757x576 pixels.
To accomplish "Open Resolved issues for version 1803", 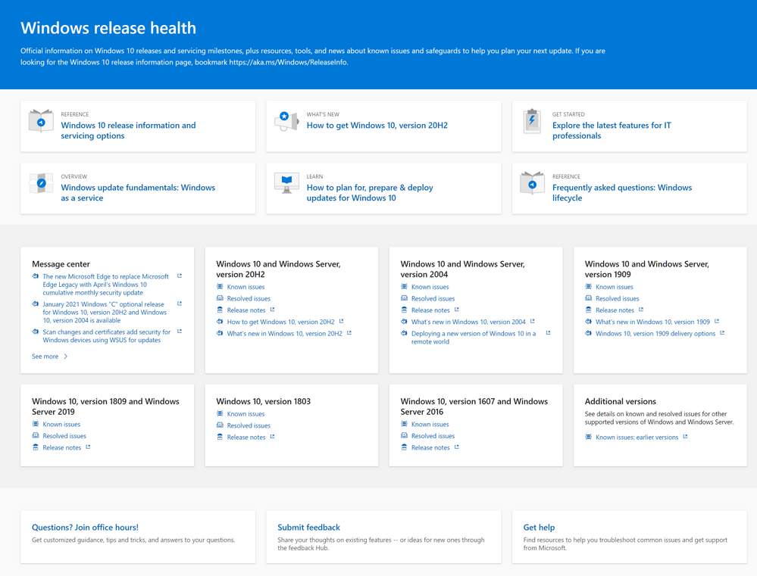I will click(249, 425).
